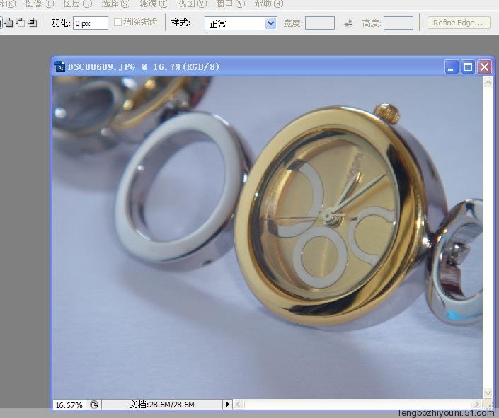The image size is (499, 418).
Task: Open the 滤镜 (Filter) menu
Action: 154,4
